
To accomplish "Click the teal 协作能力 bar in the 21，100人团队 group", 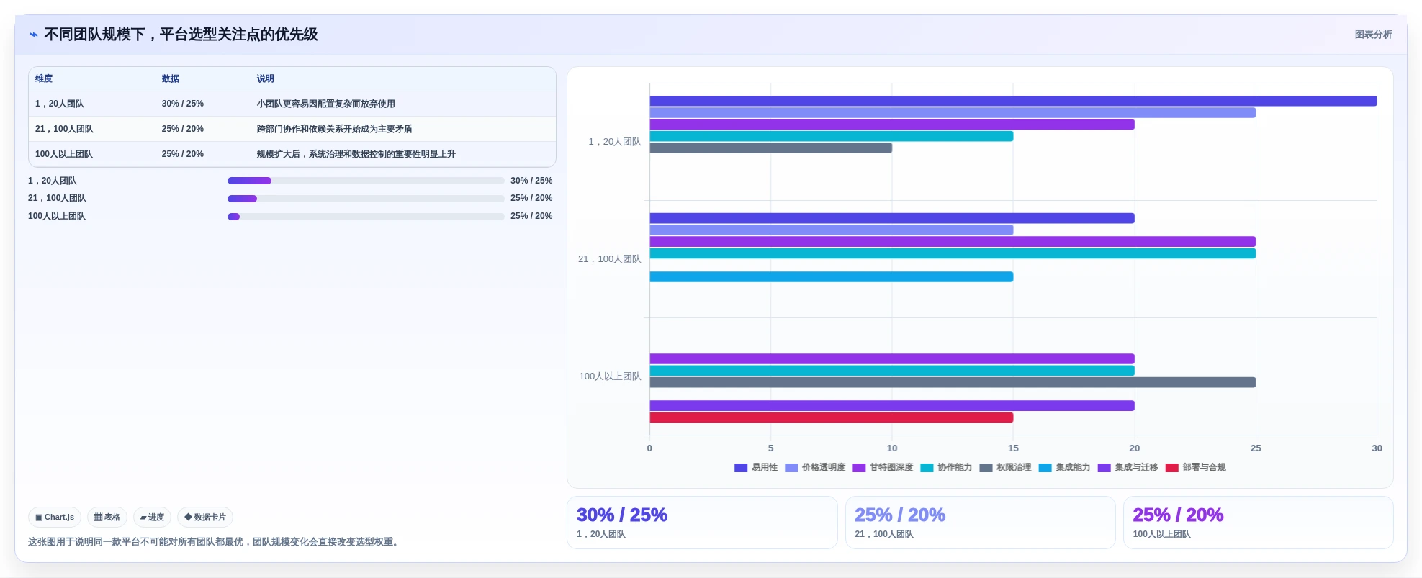I will pyautogui.click(x=953, y=253).
